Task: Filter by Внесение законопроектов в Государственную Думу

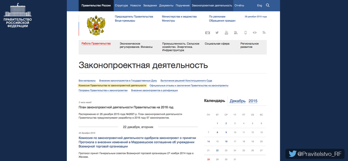Action: (x=128, y=80)
